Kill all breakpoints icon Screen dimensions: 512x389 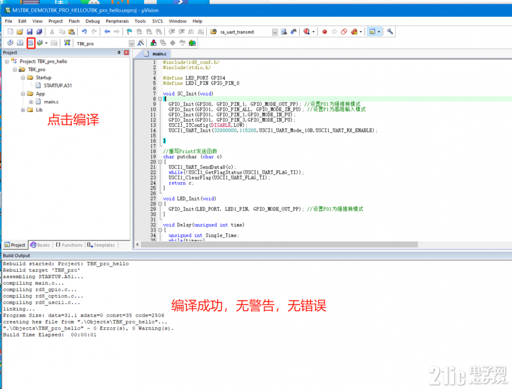tap(354, 32)
